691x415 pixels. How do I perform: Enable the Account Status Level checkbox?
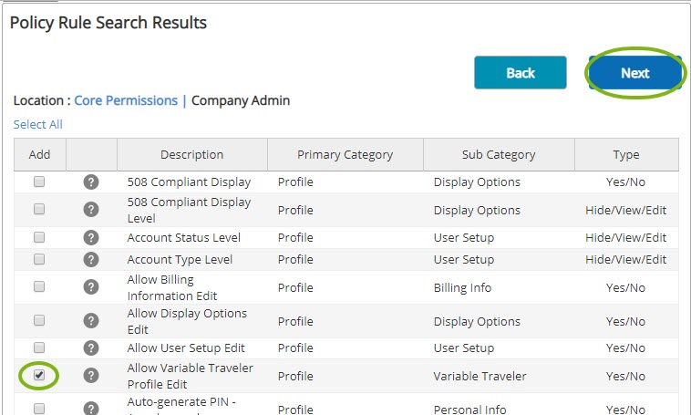point(39,237)
